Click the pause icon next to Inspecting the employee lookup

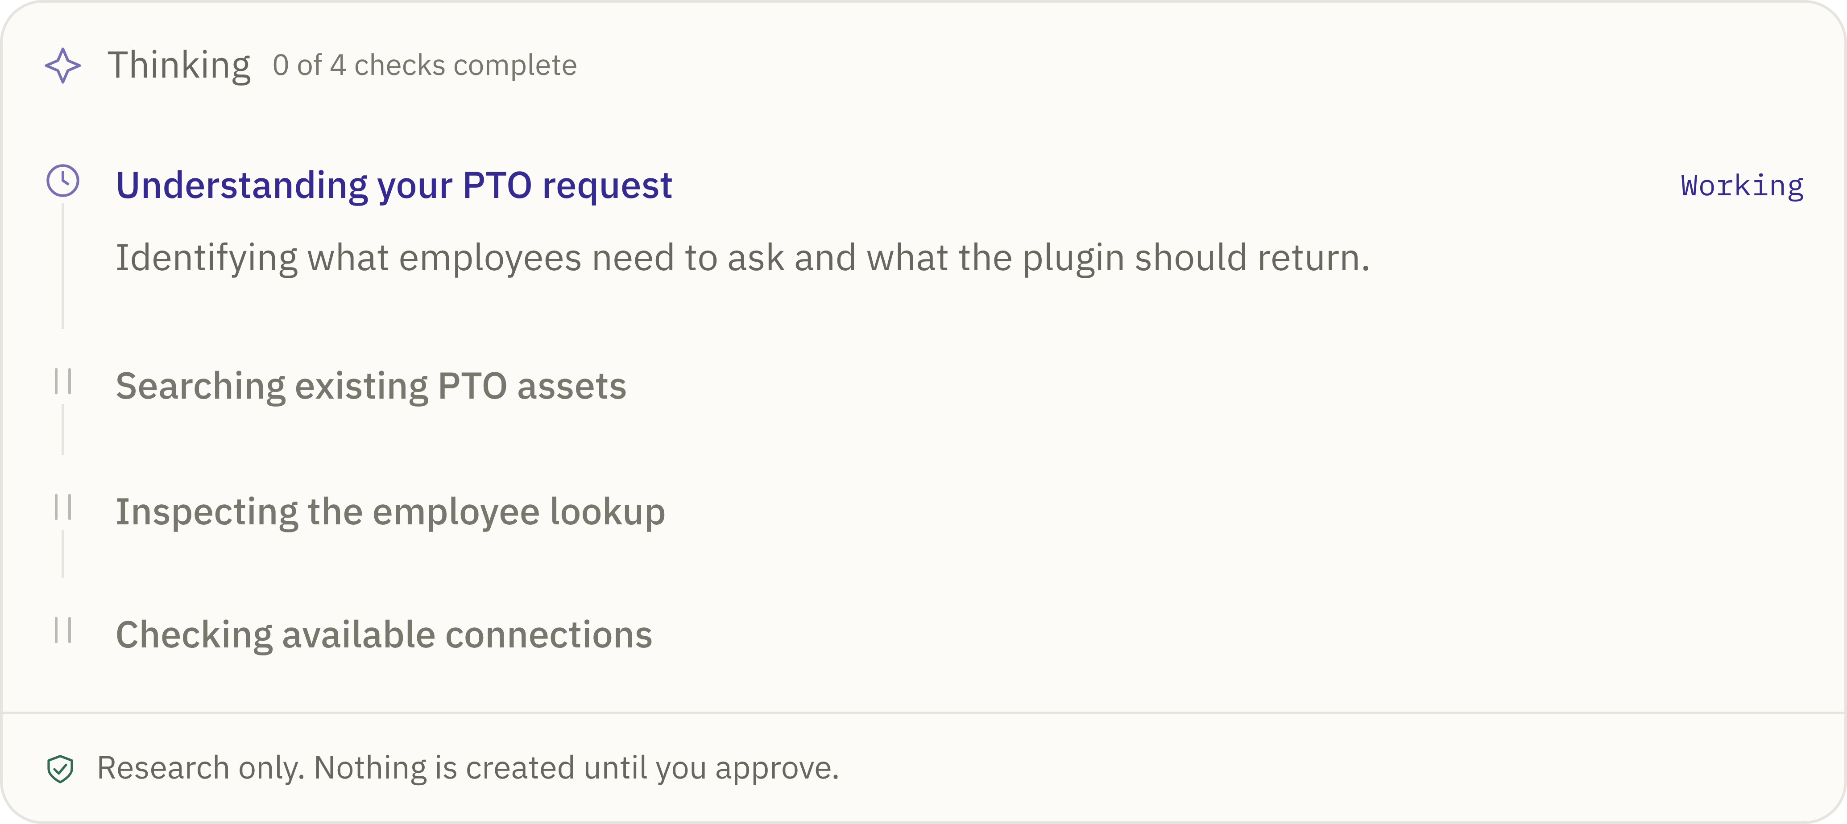[x=63, y=507]
